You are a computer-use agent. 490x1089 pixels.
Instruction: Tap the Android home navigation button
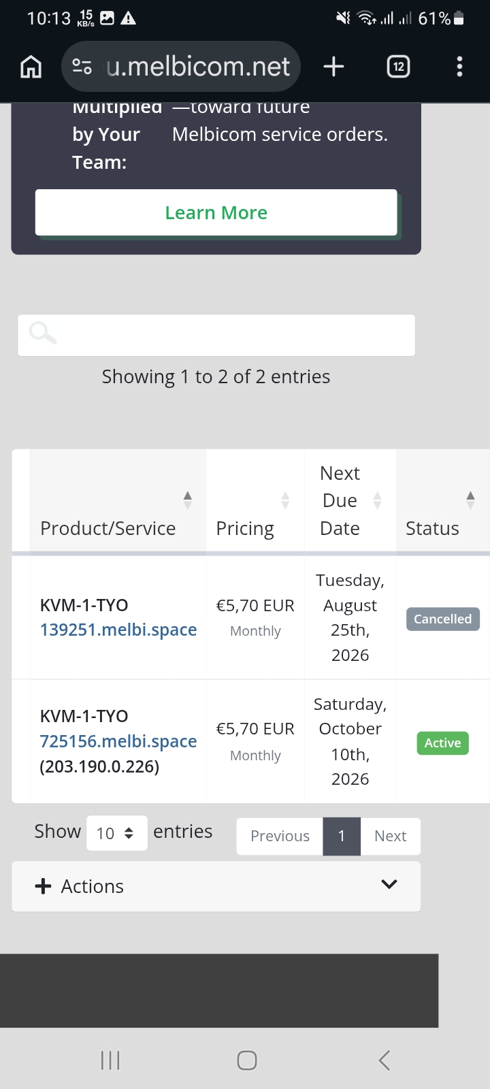point(247,1060)
